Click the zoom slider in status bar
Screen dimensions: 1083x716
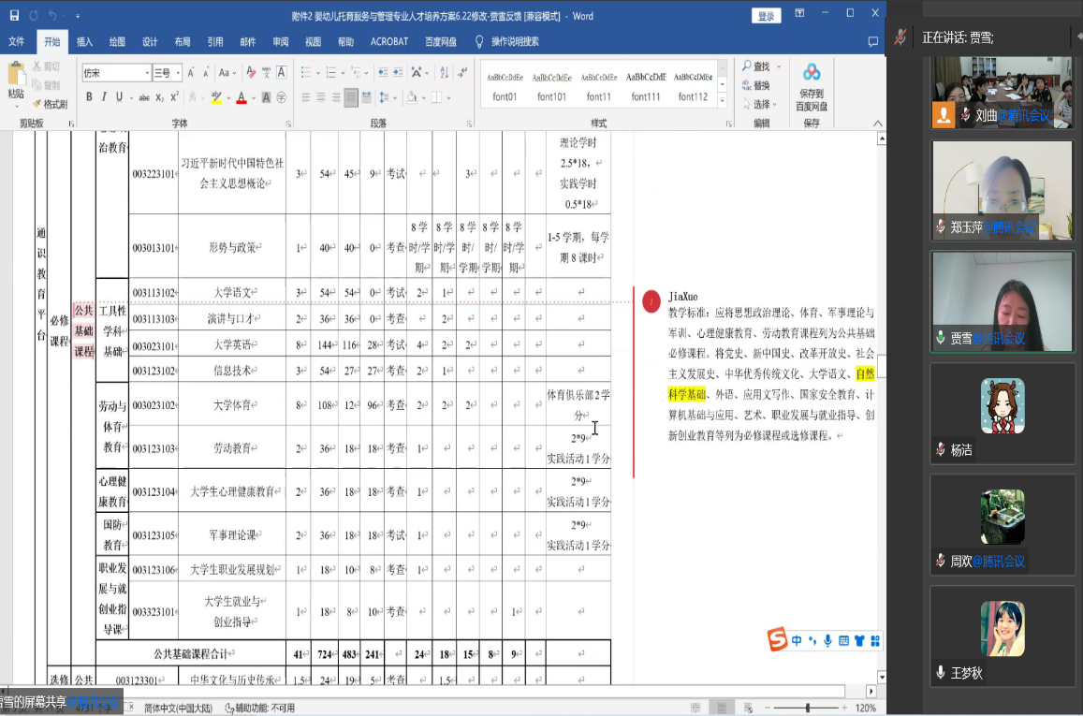click(807, 708)
